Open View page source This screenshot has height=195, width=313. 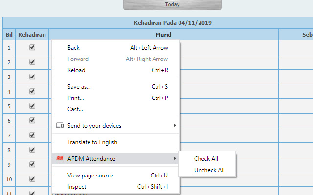90,175
